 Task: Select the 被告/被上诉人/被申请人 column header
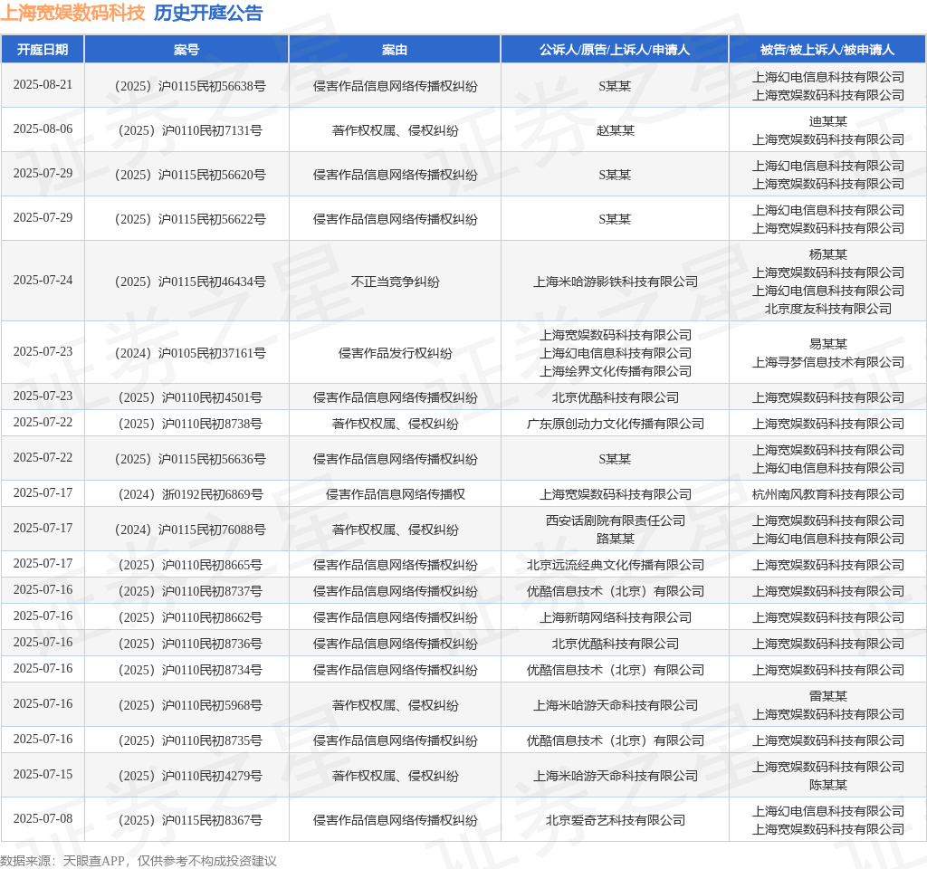click(827, 50)
